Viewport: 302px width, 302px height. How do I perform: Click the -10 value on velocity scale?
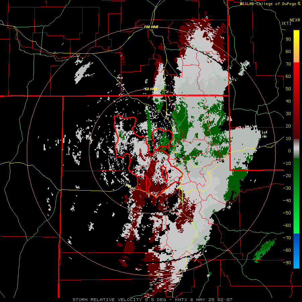287,163
